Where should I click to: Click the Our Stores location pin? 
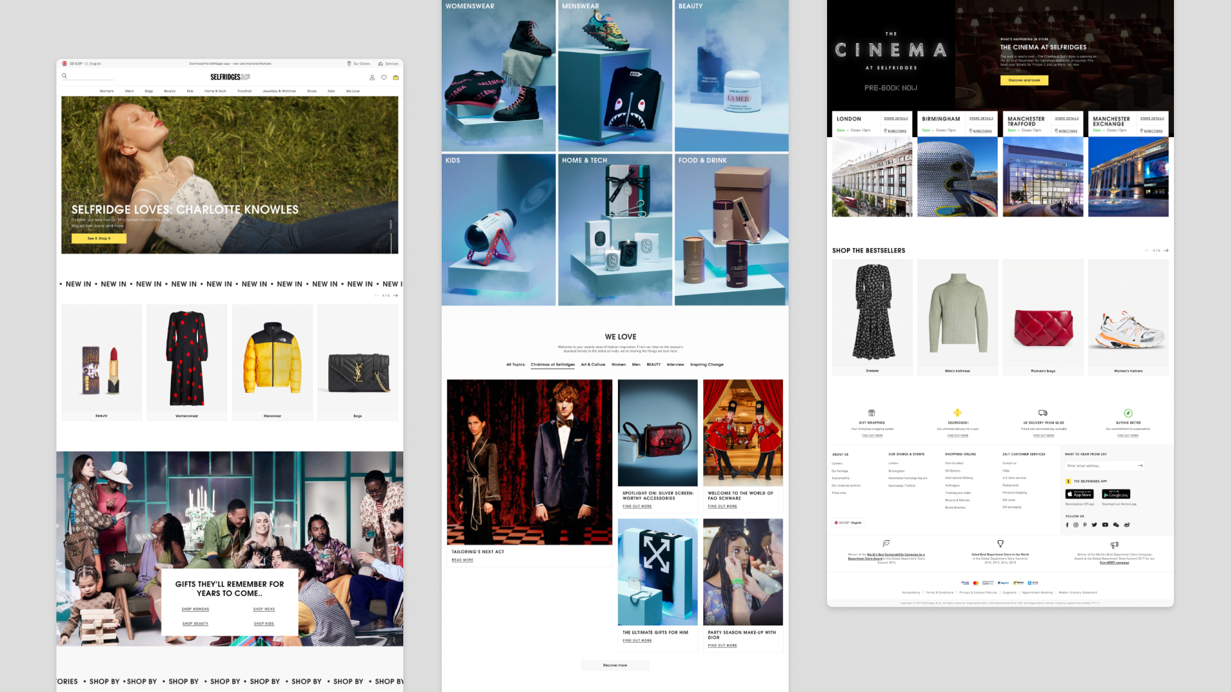[x=349, y=63]
